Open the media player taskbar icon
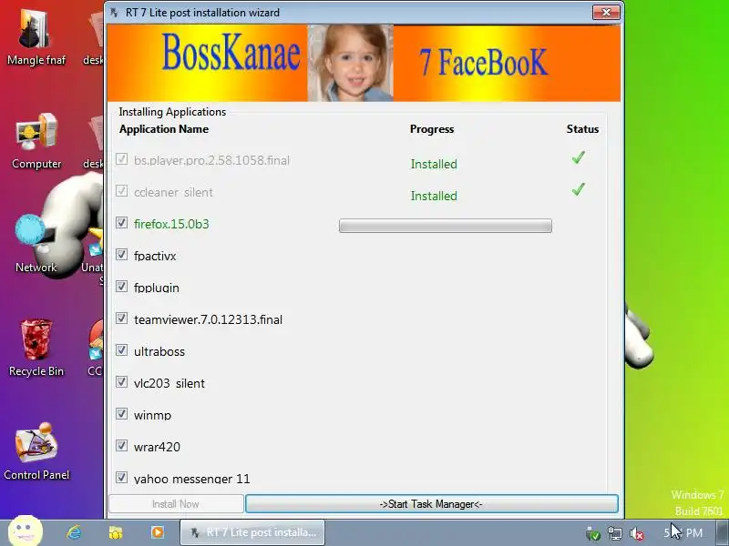The image size is (729, 546). [x=157, y=532]
